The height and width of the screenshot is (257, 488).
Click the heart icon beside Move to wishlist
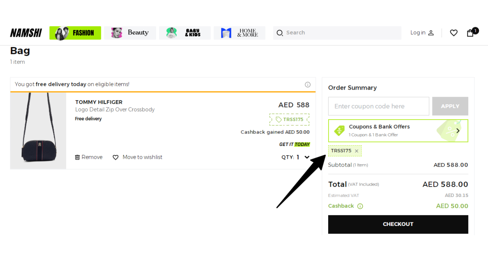116,157
